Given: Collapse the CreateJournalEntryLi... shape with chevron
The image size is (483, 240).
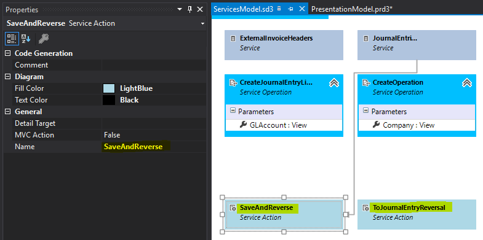Looking at the screenshot, I should pos(334,83).
